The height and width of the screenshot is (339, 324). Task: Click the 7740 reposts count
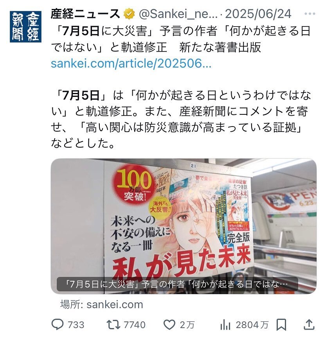pyautogui.click(x=135, y=325)
